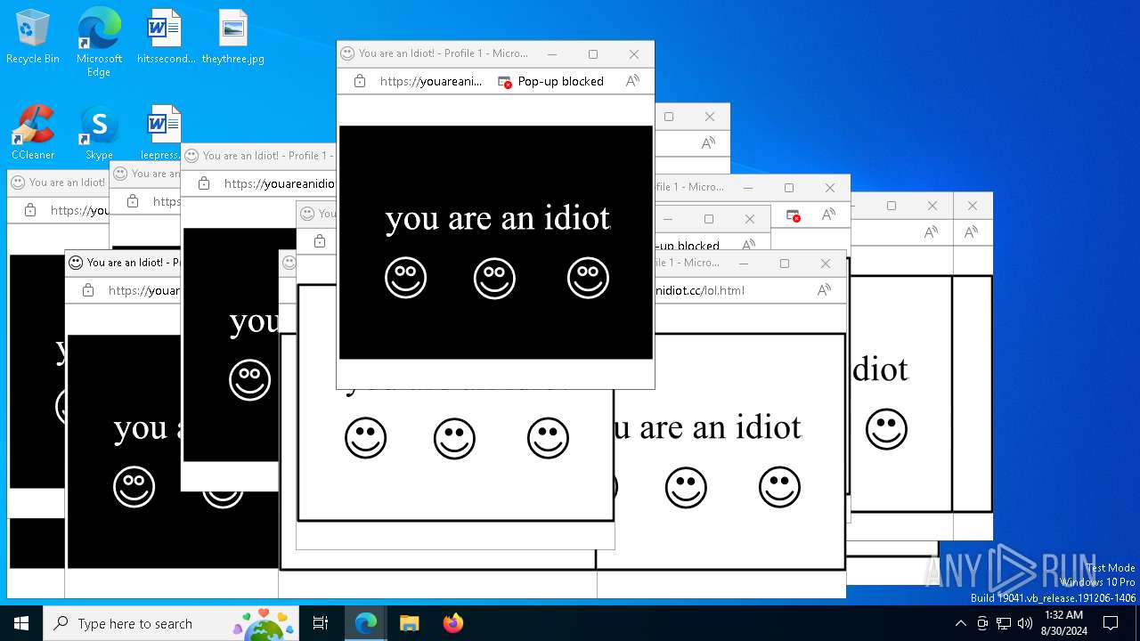Click lock icon beside 'https://you' in leftmost window
1140x641 pixels.
click(30, 210)
